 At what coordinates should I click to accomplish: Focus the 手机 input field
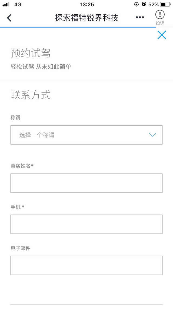(86, 224)
